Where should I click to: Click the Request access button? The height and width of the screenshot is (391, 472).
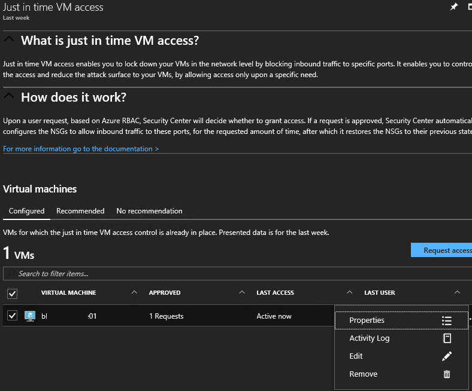click(x=443, y=251)
